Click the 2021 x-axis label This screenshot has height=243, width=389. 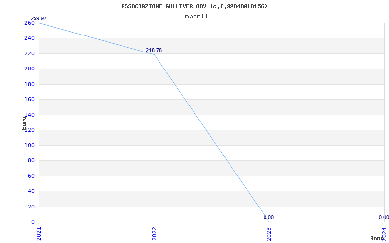39,234
